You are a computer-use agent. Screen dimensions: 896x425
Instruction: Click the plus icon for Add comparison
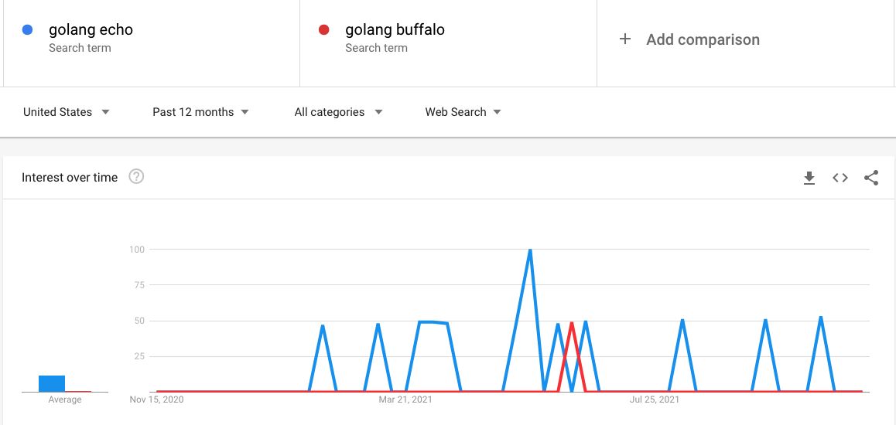click(625, 39)
